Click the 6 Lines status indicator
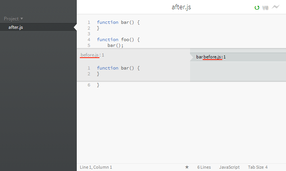This screenshot has height=171, width=286. [x=204, y=167]
